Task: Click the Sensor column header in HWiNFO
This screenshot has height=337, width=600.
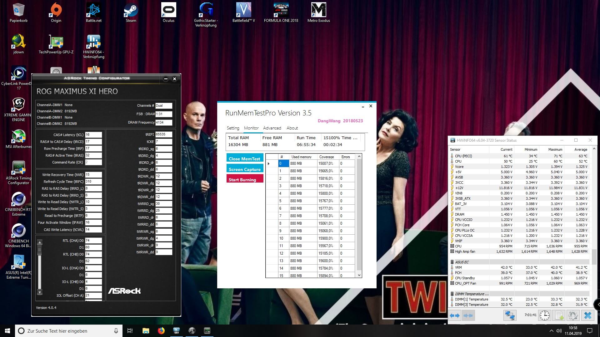Action: coord(469,149)
